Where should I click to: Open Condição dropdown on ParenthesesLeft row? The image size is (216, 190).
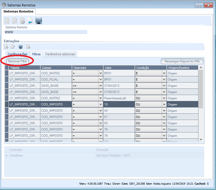pos(164,98)
